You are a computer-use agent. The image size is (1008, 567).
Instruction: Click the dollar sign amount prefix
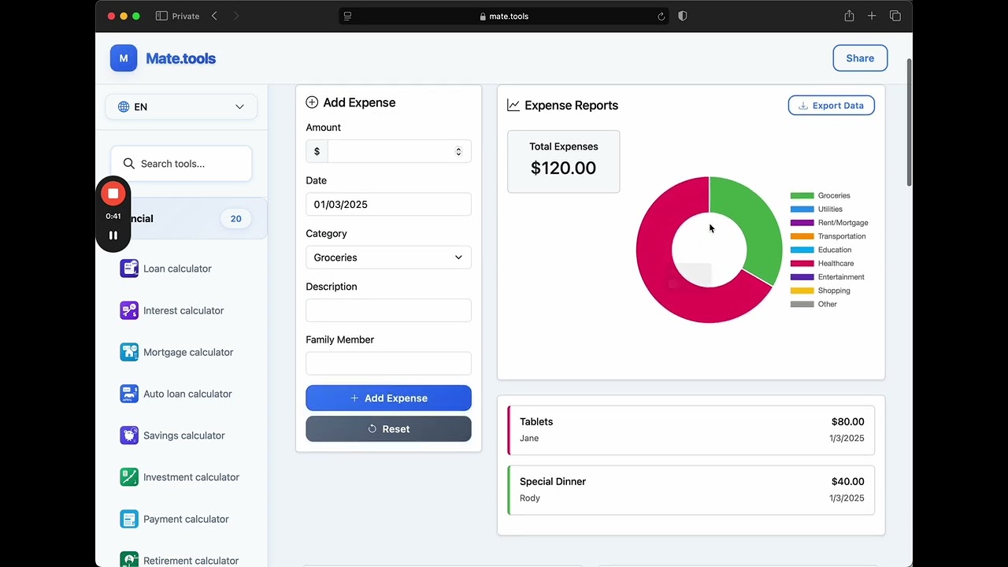coord(317,151)
